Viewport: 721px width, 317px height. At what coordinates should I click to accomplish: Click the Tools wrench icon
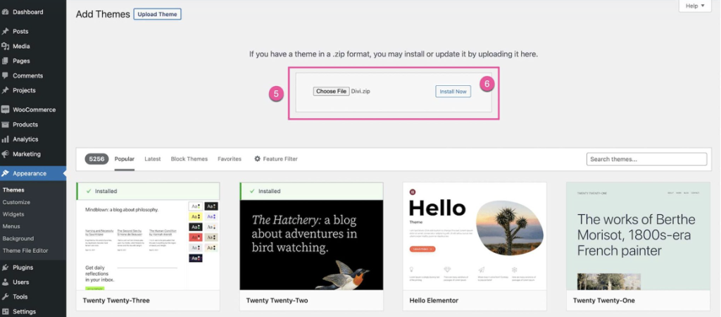click(6, 297)
